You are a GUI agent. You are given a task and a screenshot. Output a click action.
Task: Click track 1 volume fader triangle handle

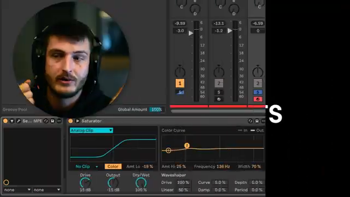(x=191, y=33)
